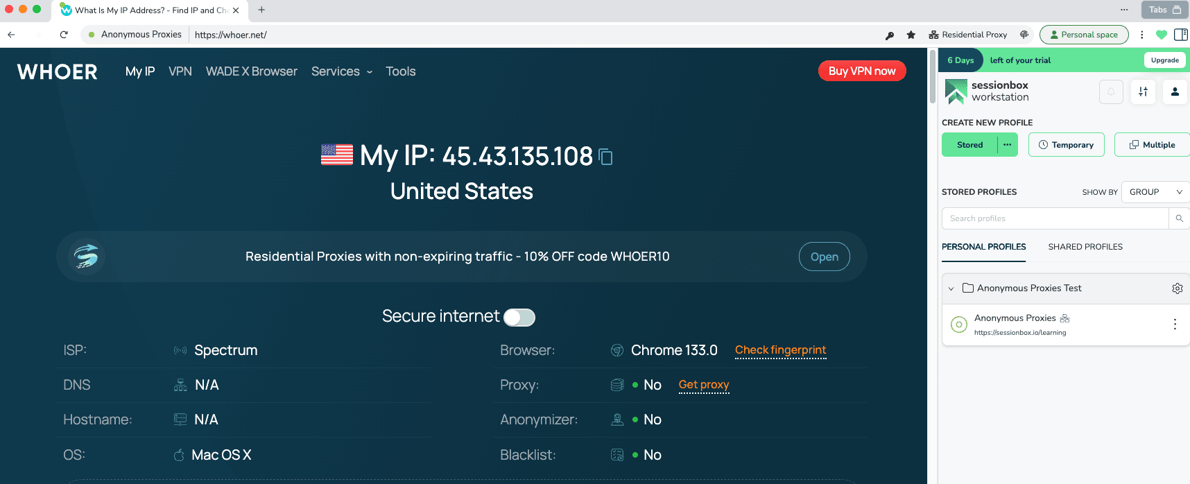The width and height of the screenshot is (1190, 484).
Task: Click Buy VPN now button
Action: coord(862,71)
